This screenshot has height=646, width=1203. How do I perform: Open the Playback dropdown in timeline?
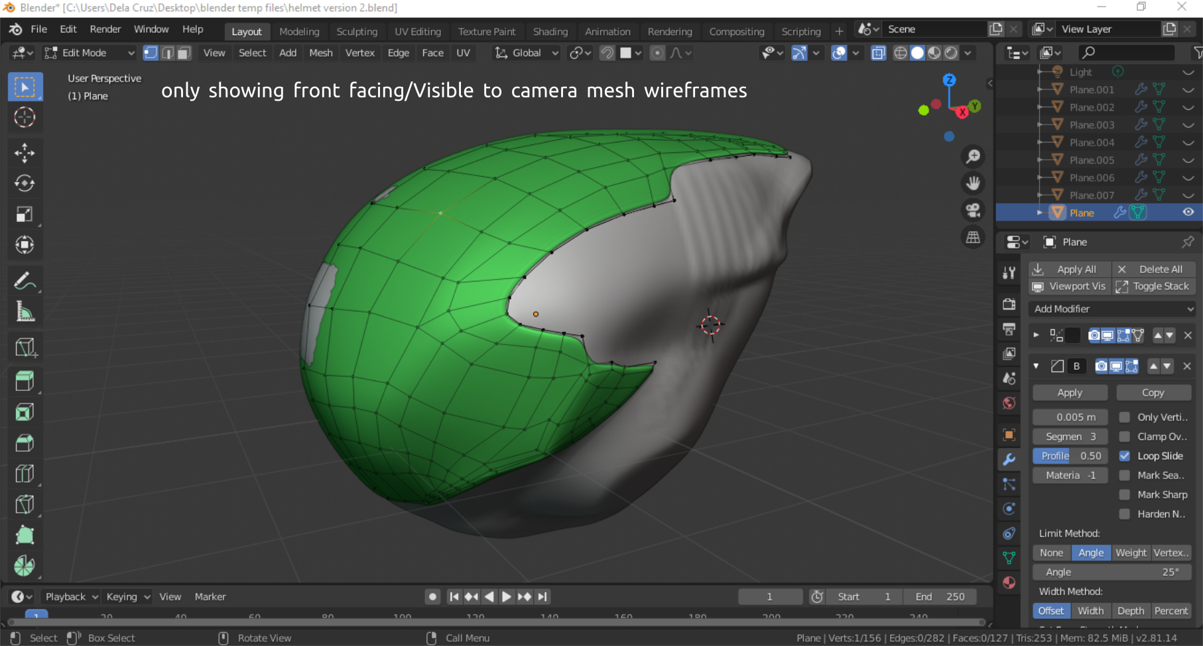71,596
